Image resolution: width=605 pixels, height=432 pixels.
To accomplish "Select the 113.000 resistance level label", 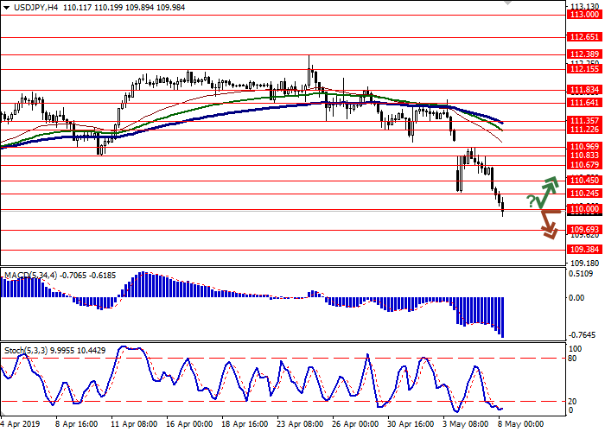I will [584, 15].
